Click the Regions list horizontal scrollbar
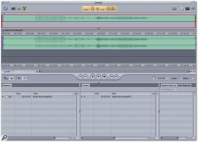Image resolution: width=198 pixels, height=142 pixels. 31,138
